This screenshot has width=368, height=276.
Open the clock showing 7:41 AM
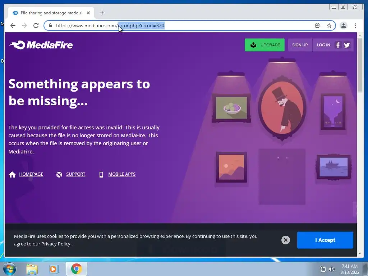(x=350, y=269)
